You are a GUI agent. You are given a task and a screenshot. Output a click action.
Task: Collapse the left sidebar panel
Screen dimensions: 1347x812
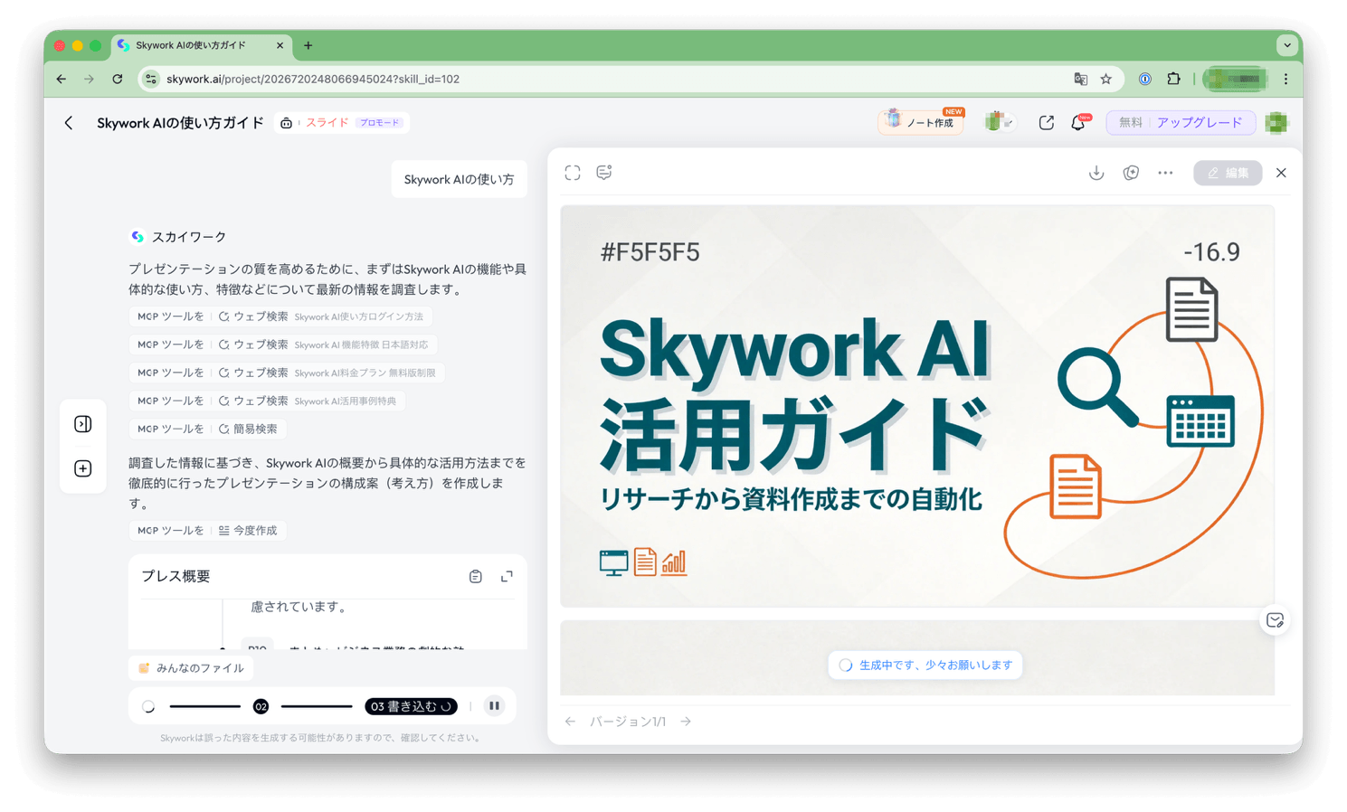[83, 424]
